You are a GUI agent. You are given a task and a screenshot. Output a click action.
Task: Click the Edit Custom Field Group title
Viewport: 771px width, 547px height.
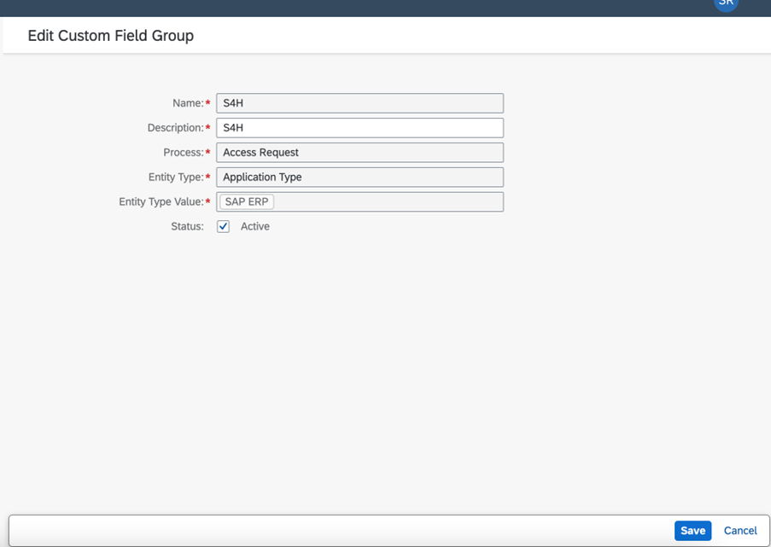[111, 36]
